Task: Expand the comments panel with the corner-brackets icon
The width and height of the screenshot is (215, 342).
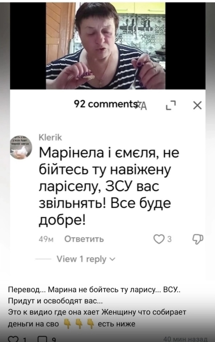Action: coord(171,105)
